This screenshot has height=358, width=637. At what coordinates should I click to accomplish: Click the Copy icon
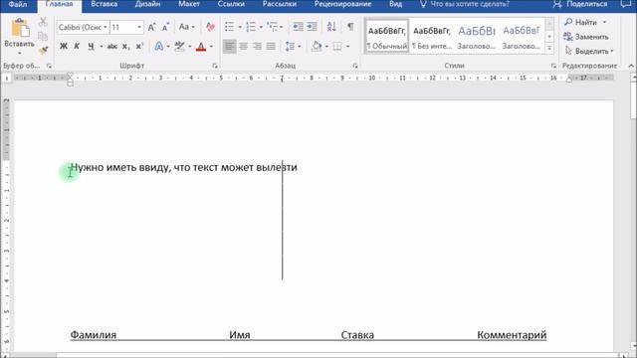click(x=43, y=36)
